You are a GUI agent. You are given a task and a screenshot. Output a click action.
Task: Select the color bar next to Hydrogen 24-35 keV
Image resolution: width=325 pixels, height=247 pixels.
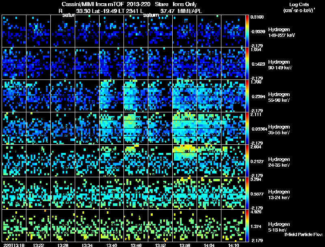pyautogui.click(x=247, y=161)
